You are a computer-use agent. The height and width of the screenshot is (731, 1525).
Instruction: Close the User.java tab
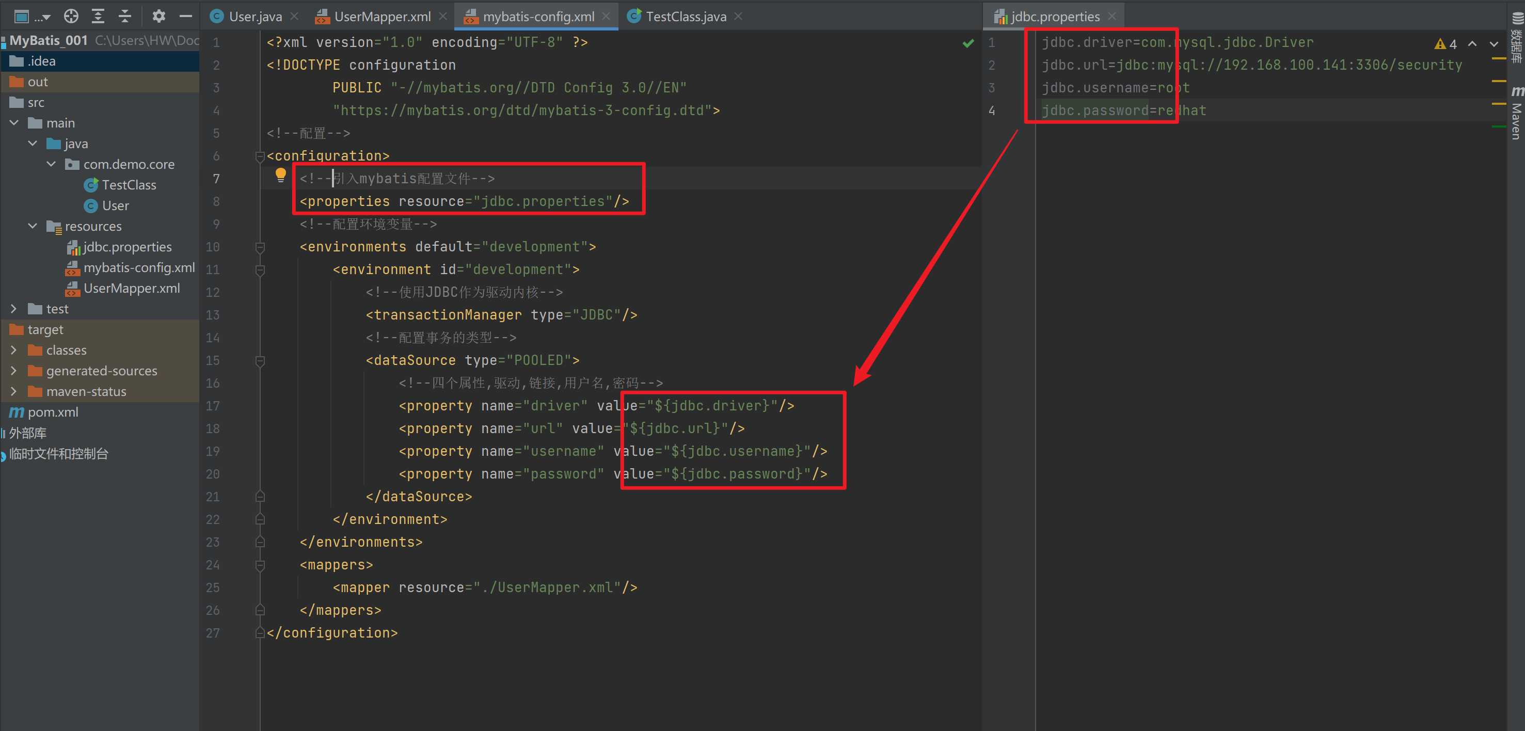pyautogui.click(x=294, y=17)
